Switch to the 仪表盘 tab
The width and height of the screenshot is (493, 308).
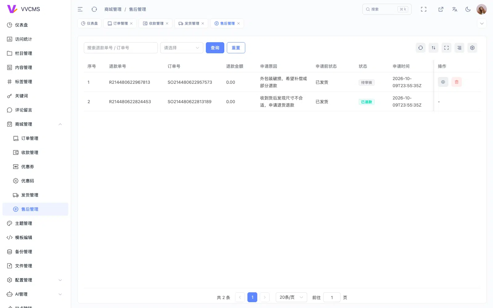89,23
